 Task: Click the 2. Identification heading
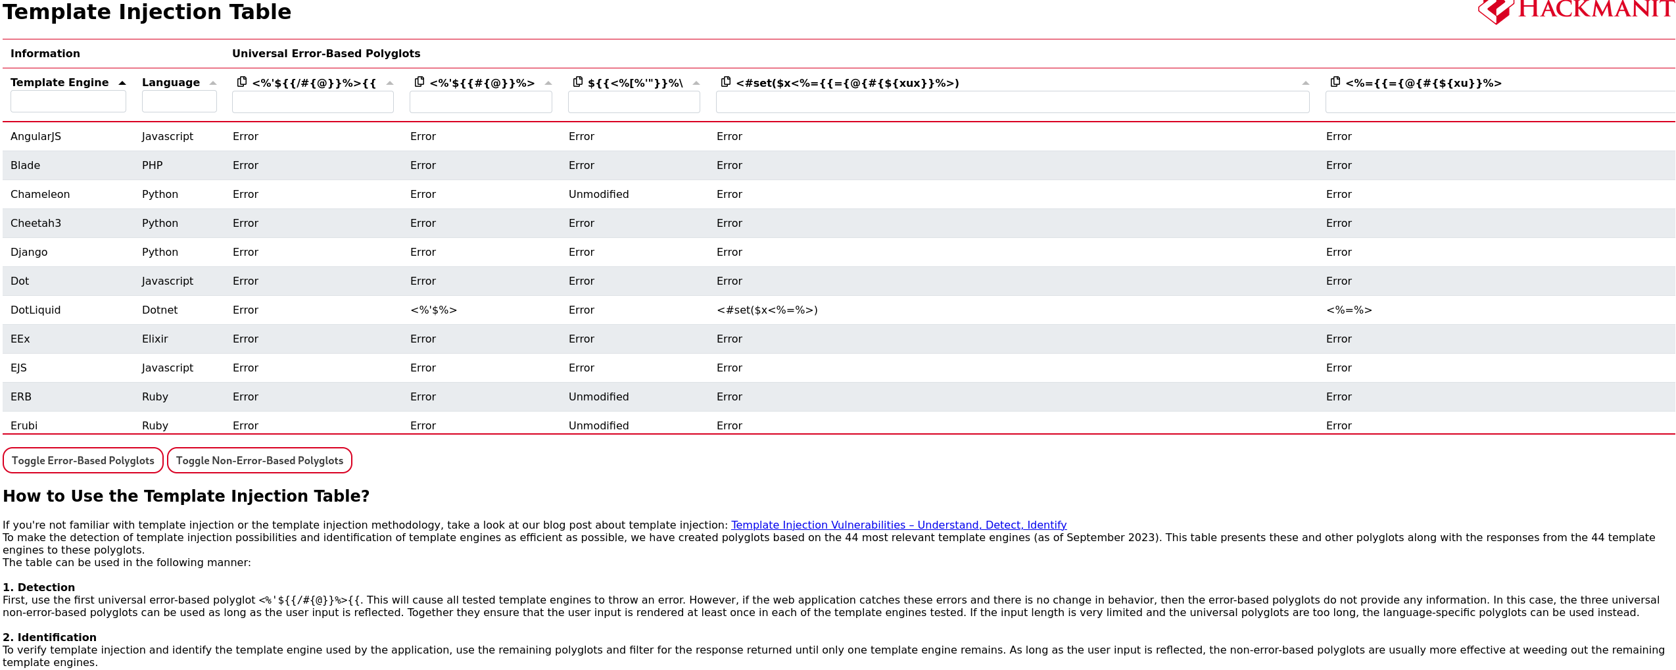tap(49, 637)
